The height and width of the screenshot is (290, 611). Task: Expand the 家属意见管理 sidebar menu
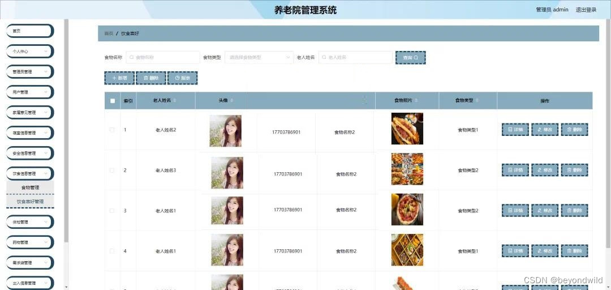point(30,112)
